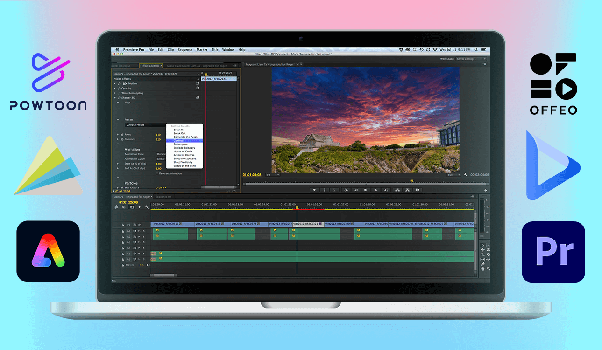Click the timeline horizontal scrollbar
The image size is (602, 350).
pyautogui.click(x=163, y=275)
